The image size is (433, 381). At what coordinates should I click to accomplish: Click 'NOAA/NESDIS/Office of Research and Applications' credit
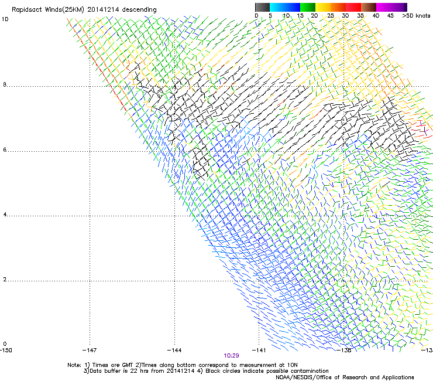coord(345,377)
